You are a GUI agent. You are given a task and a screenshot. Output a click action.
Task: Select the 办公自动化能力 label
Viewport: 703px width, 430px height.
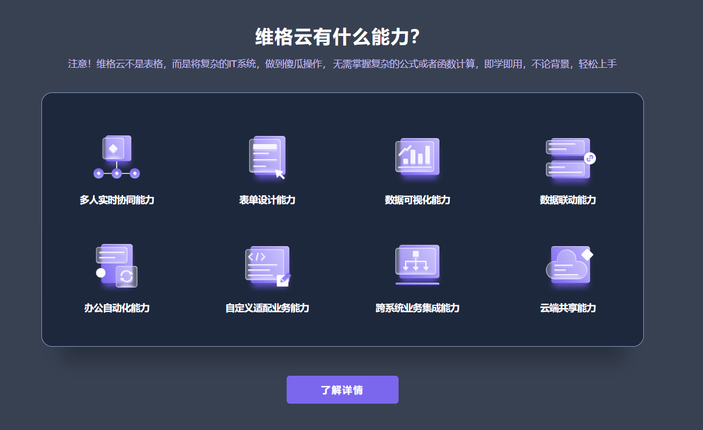pyautogui.click(x=117, y=308)
